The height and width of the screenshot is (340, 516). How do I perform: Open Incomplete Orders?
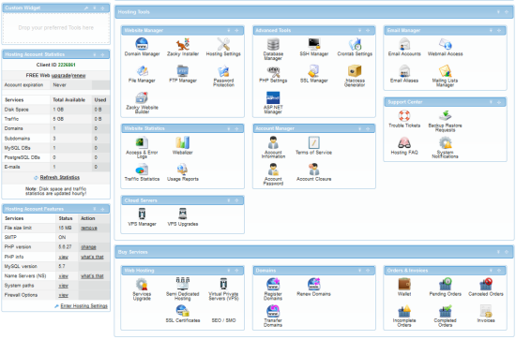click(x=404, y=316)
